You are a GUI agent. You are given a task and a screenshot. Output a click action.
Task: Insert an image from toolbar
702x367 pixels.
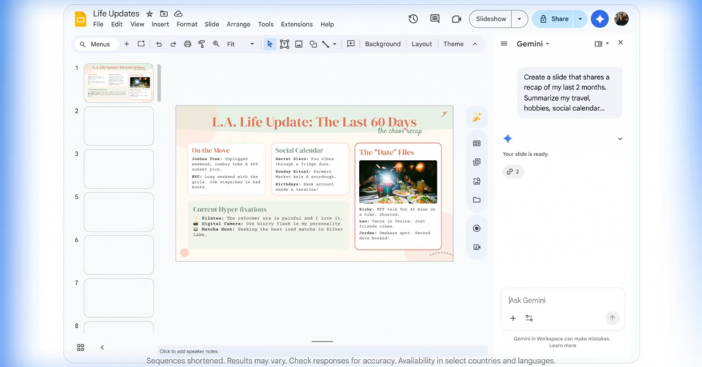pyautogui.click(x=299, y=44)
